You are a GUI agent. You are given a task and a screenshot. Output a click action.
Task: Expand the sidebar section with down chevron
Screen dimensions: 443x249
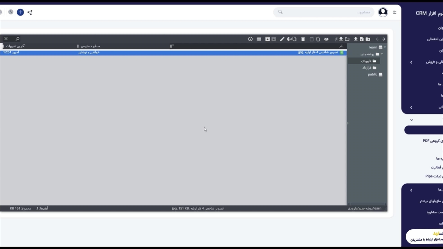click(x=412, y=120)
